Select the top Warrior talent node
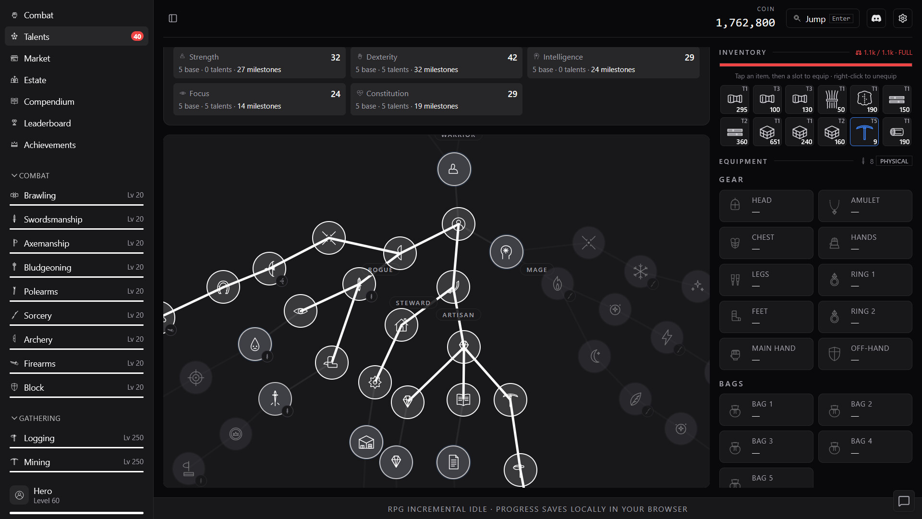The width and height of the screenshot is (922, 519). click(454, 169)
